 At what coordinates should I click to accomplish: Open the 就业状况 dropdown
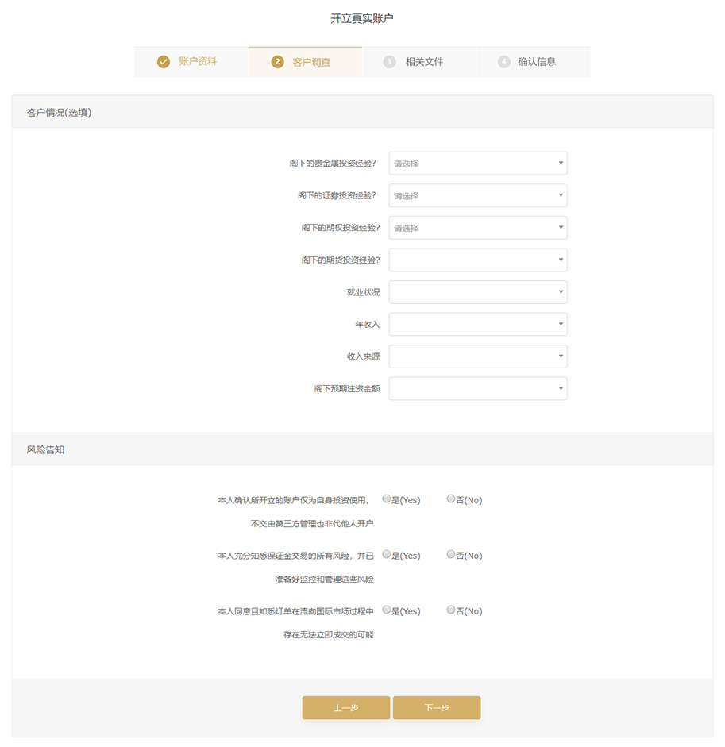tap(476, 291)
